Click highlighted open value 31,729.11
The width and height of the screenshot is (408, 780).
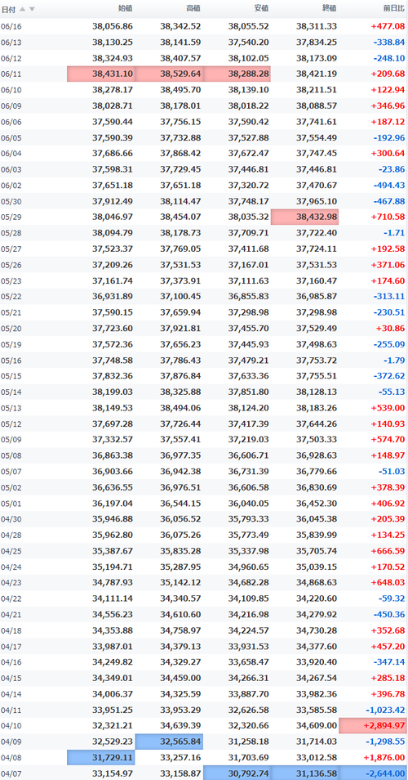(x=101, y=758)
